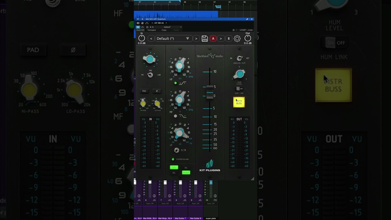
Task: Adjust the PRE gain knob
Action: pos(150,59)
